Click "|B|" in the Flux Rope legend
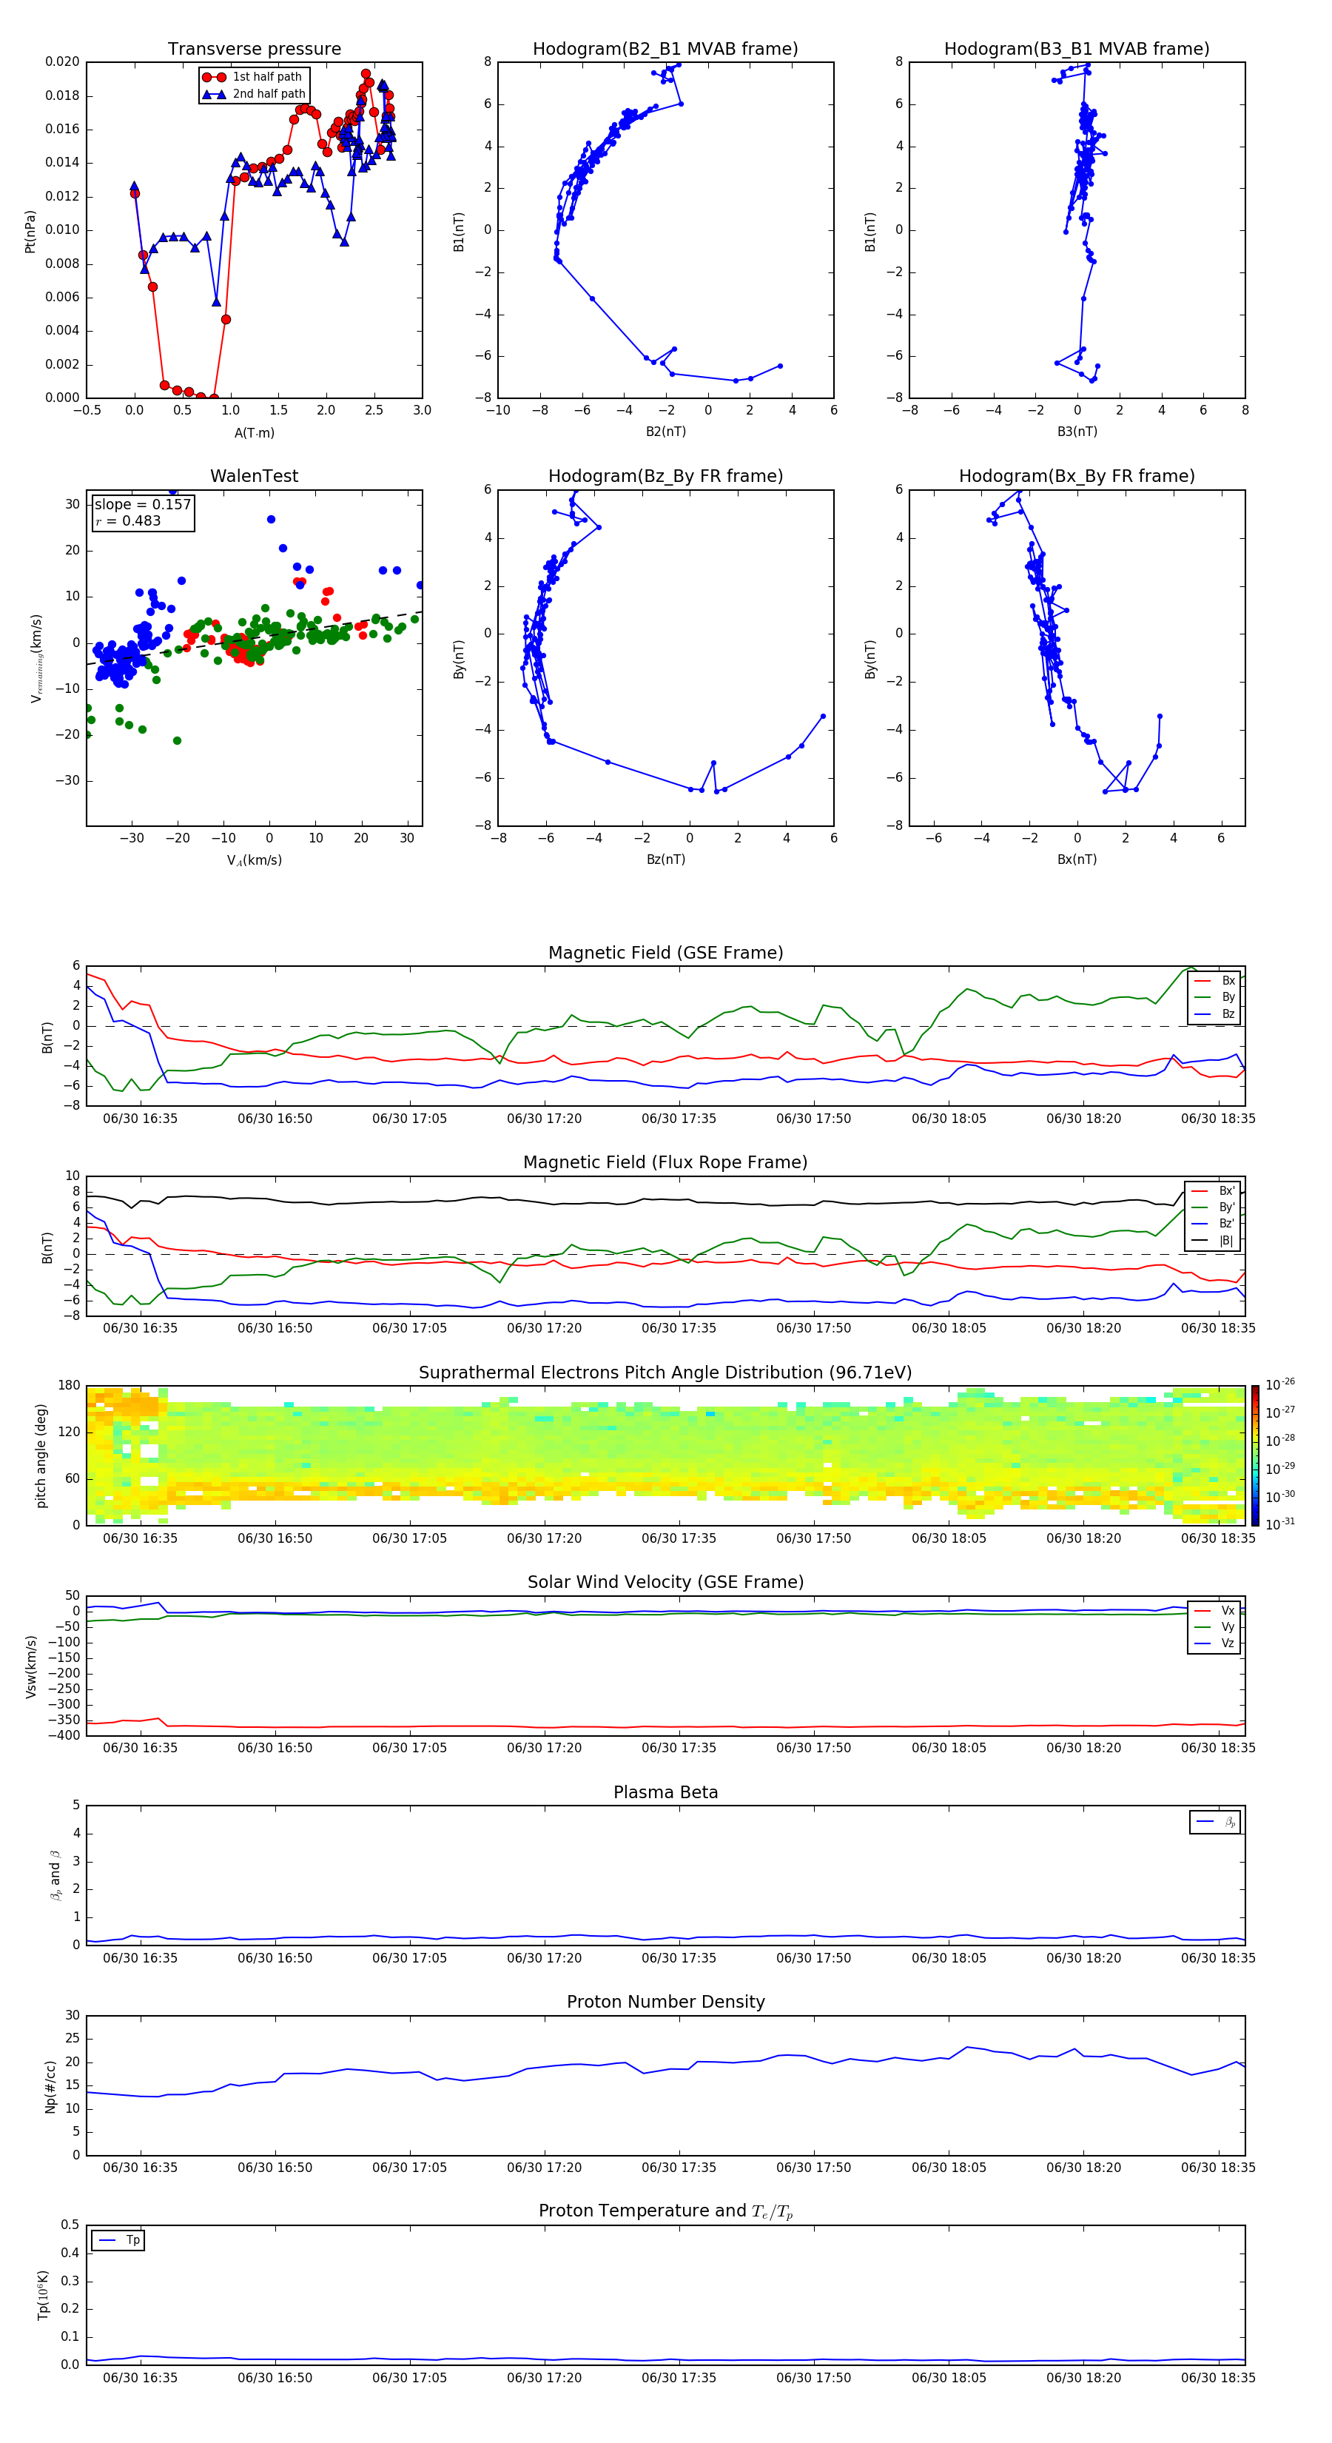 [1227, 1241]
